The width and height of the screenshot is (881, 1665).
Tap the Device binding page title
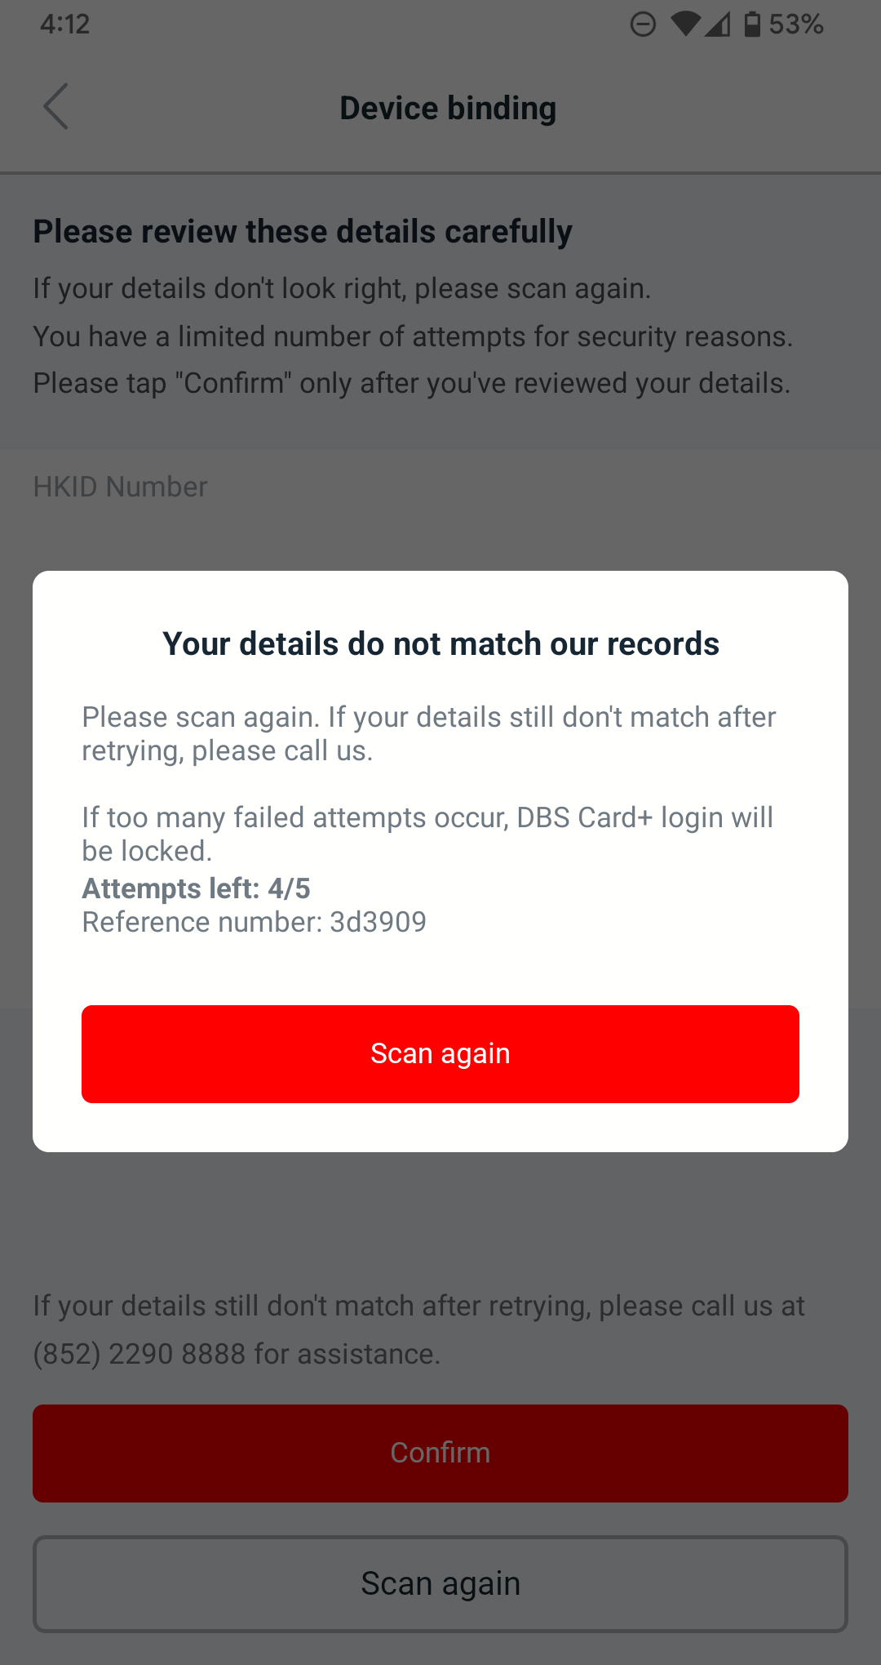[x=448, y=108]
